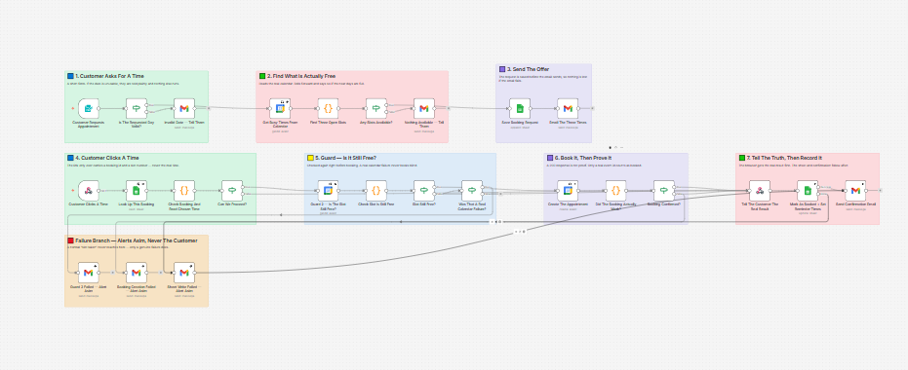This screenshot has height=370, width=908.
Task: Select the '2. Find What Is Actually Free' sticky title
Action: (301, 76)
